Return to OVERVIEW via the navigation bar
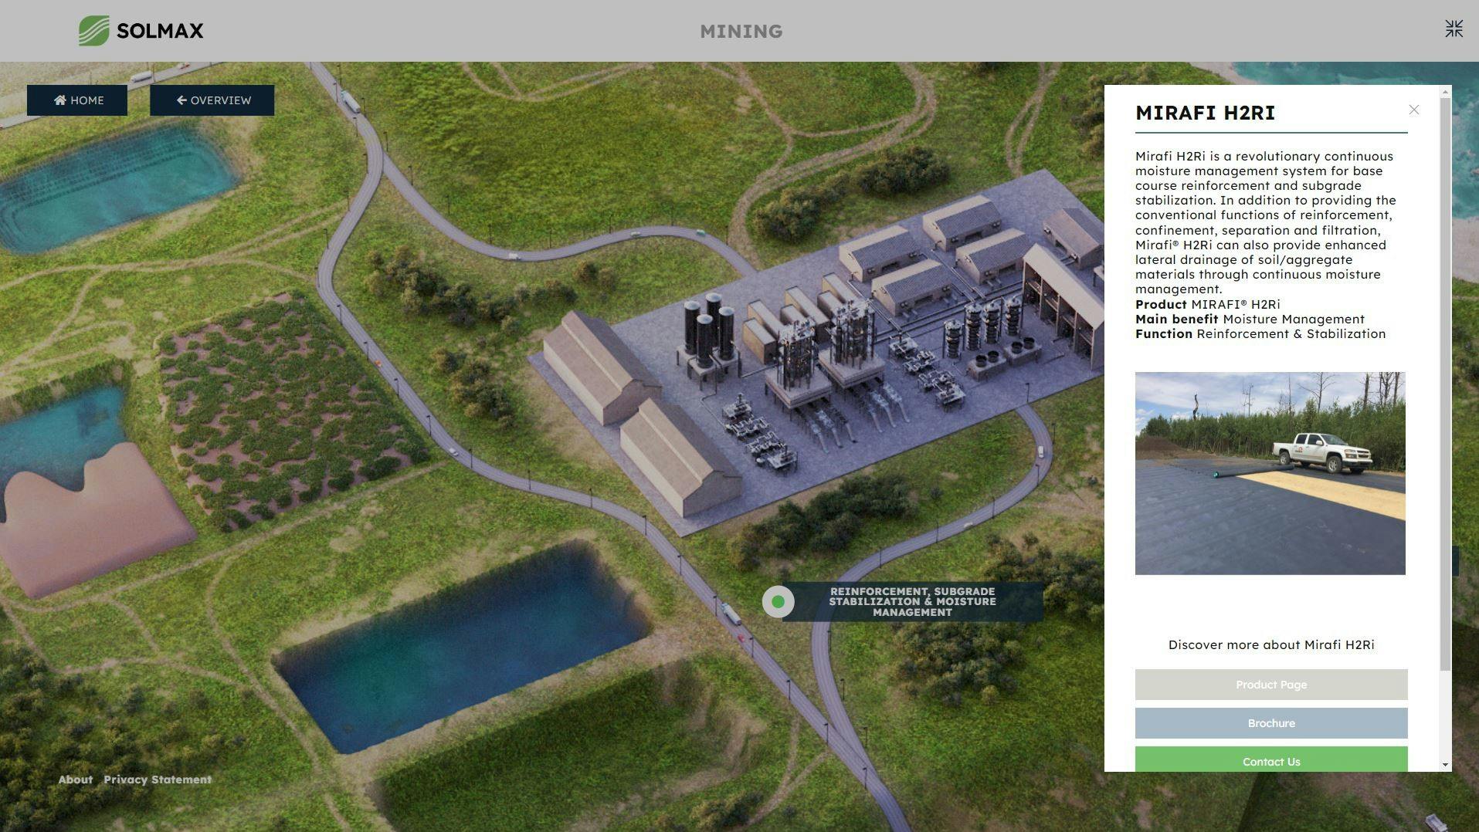The width and height of the screenshot is (1479, 832). pos(212,100)
